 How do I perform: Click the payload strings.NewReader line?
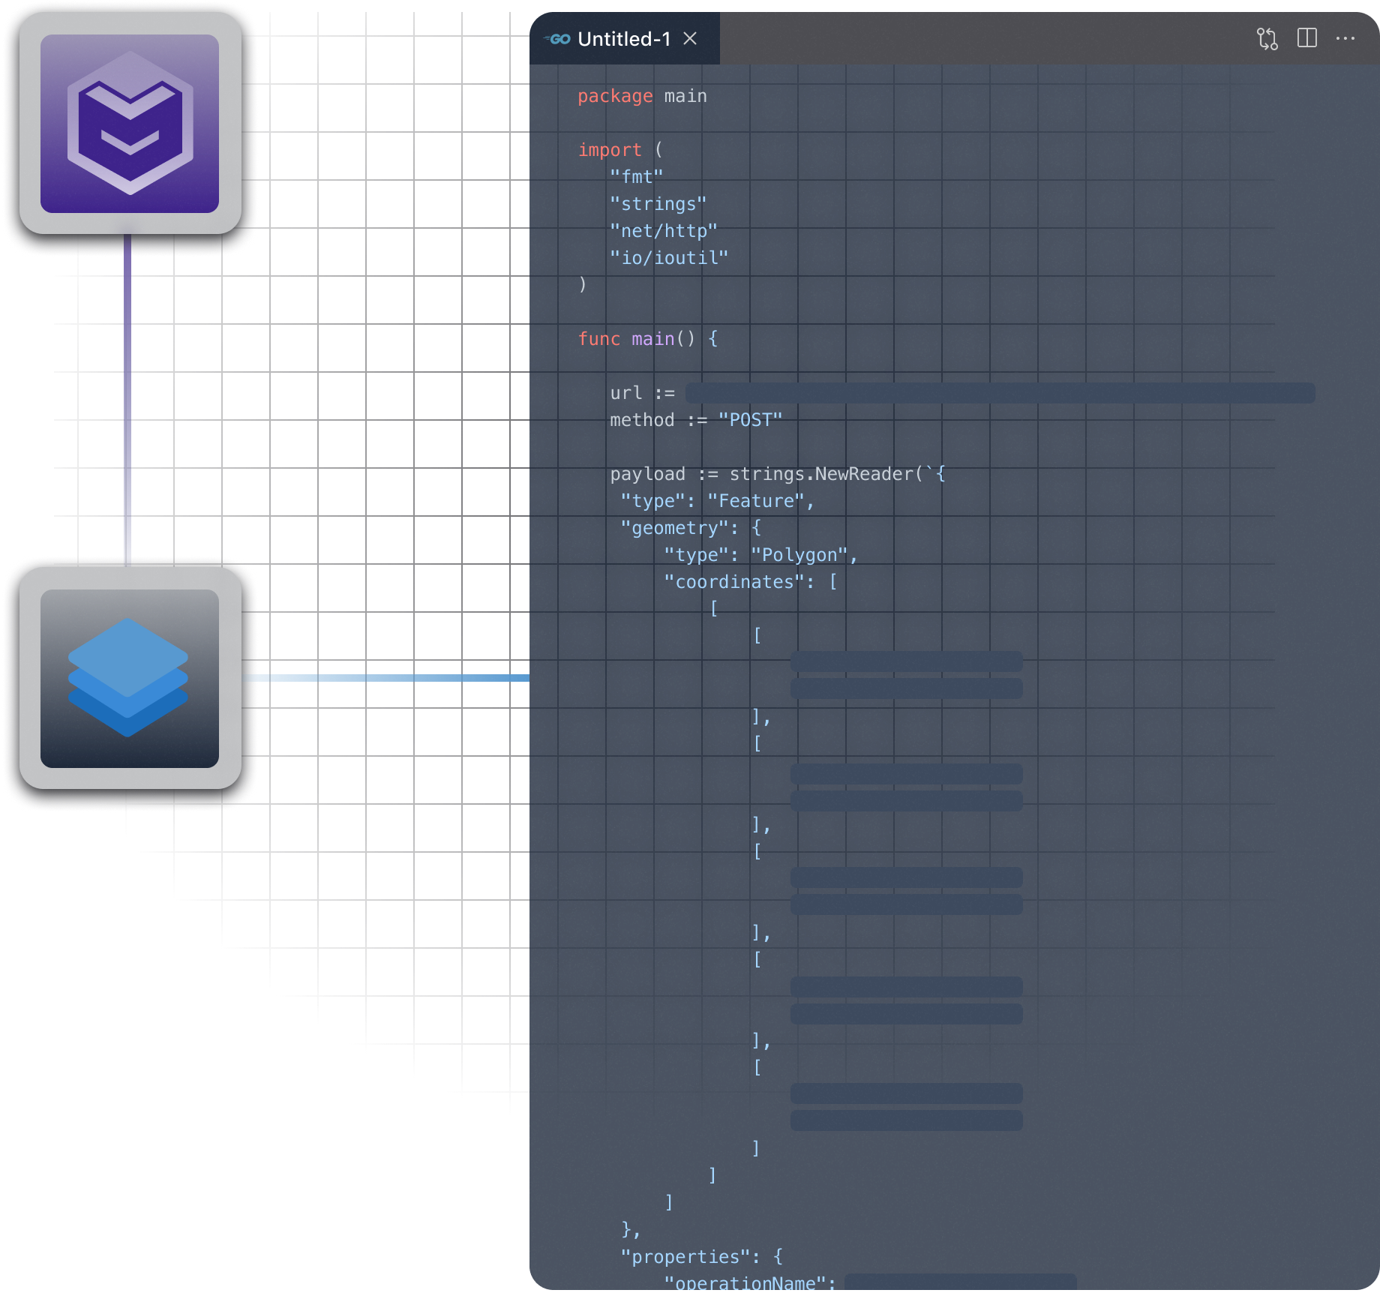[778, 474]
